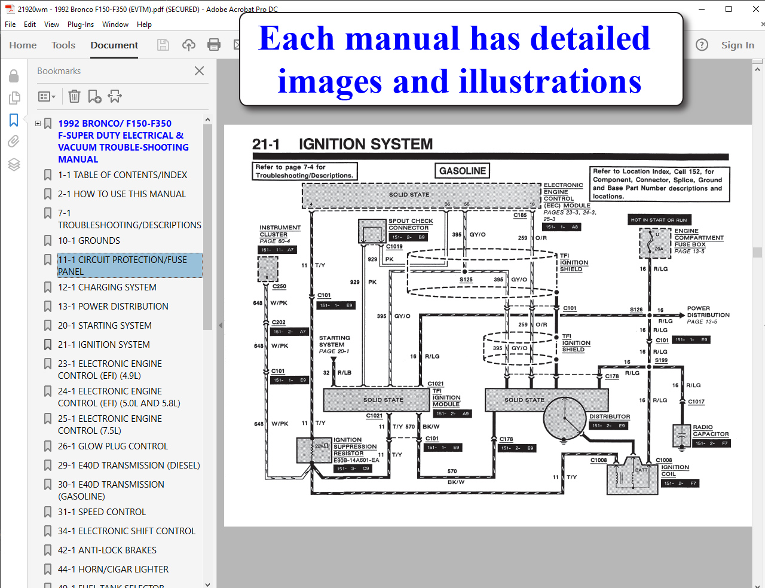This screenshot has width=765, height=588.
Task: Open the Attachments paperclip icon
Action: pos(14,142)
